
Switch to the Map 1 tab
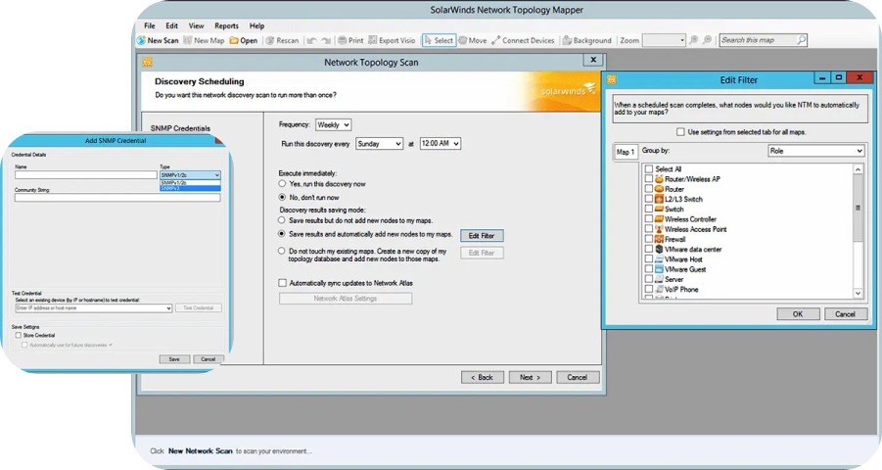point(625,152)
